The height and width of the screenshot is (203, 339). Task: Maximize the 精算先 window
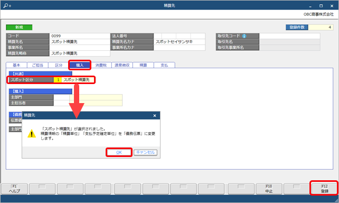click(321, 6)
